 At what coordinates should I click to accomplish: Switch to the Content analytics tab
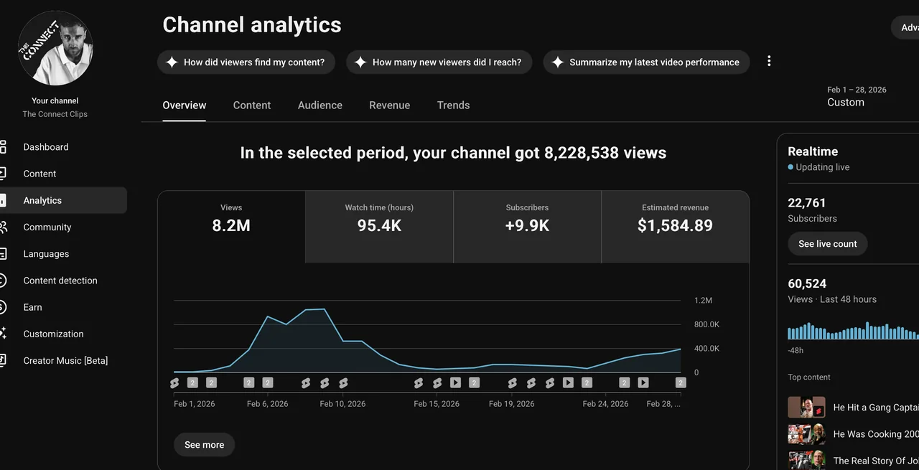[x=252, y=105]
